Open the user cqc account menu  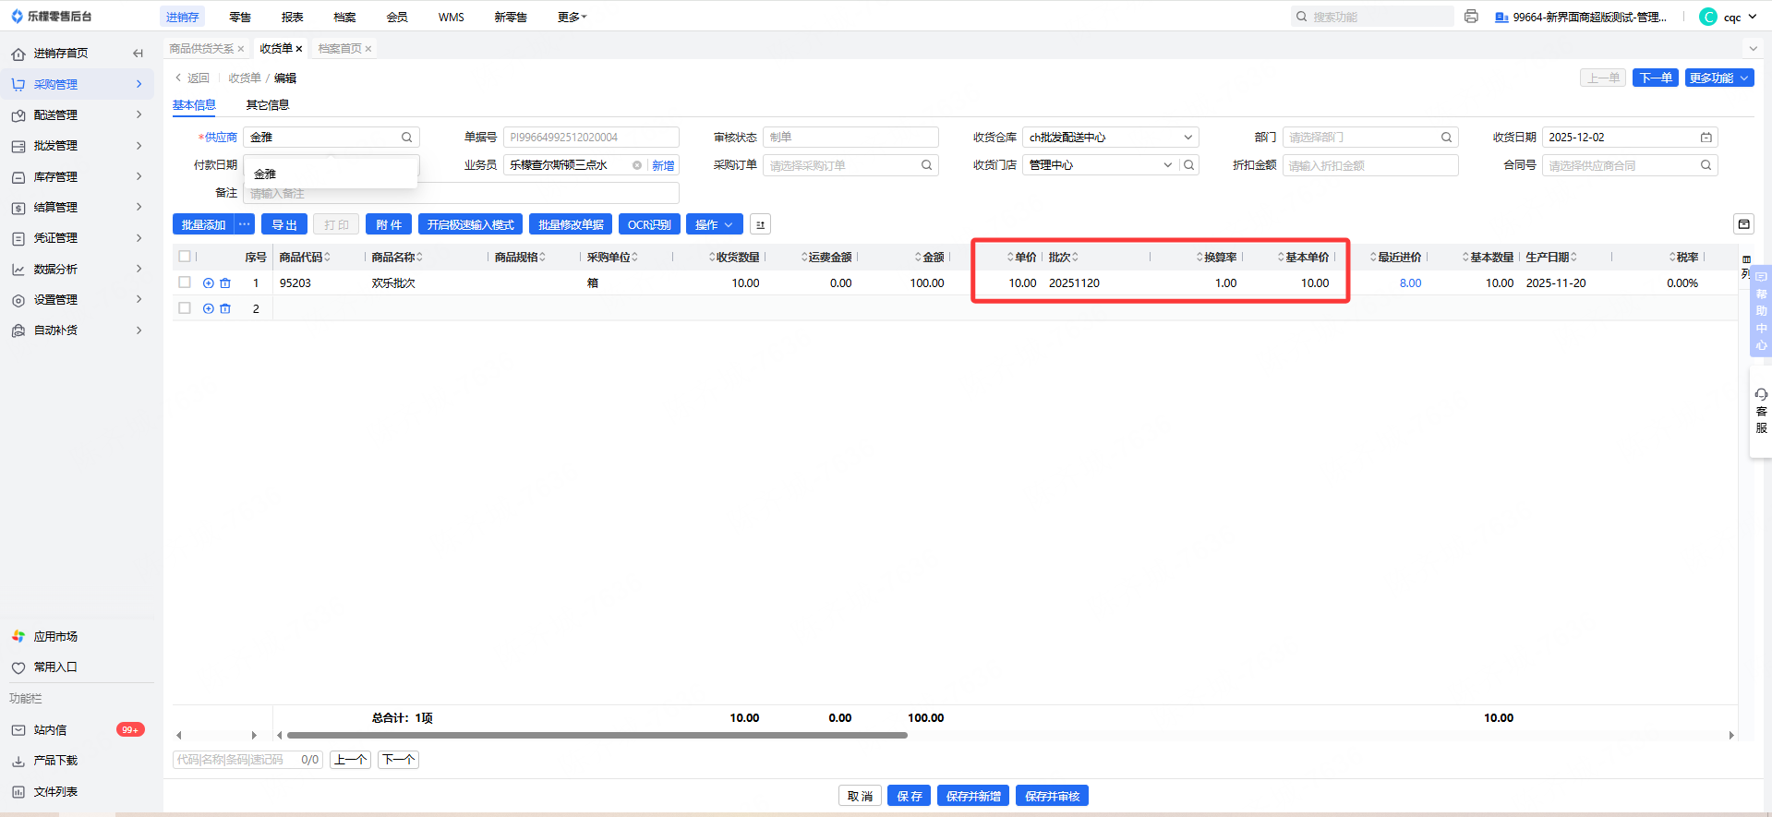(x=1728, y=17)
